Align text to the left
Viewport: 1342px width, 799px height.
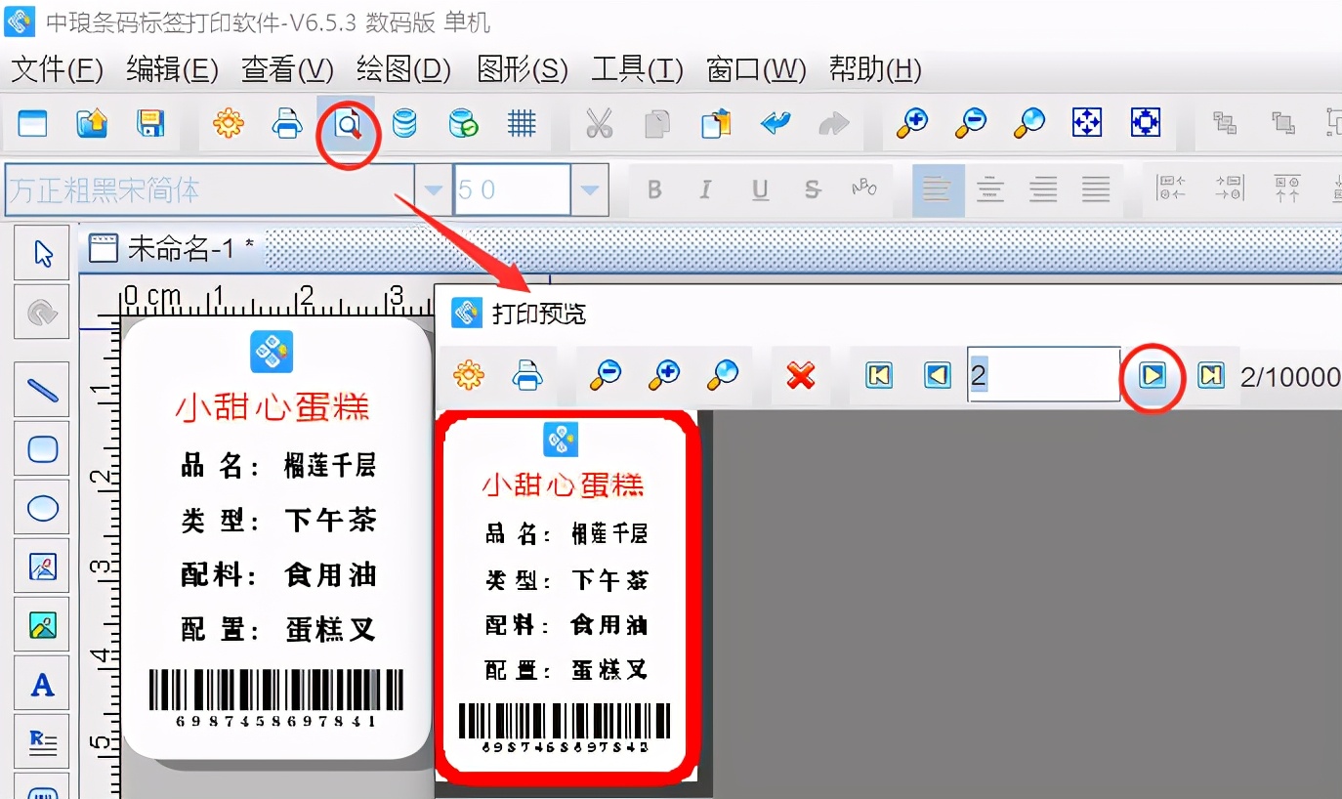[x=938, y=190]
